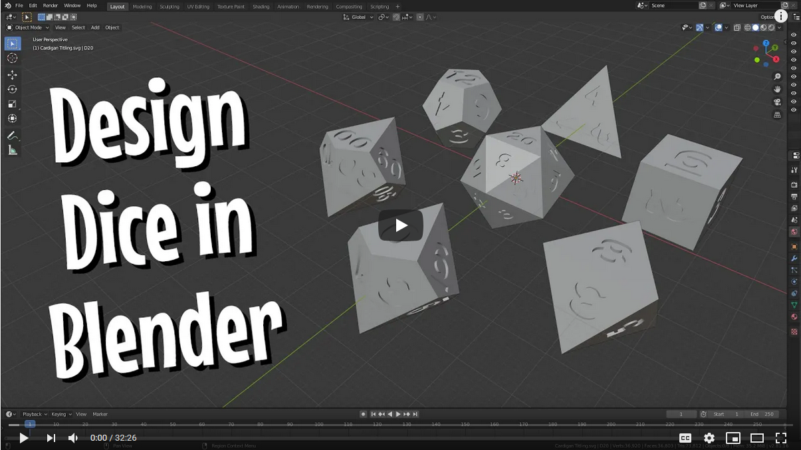Open the Modifiers wrench properties tab
801x450 pixels.
[794, 258]
